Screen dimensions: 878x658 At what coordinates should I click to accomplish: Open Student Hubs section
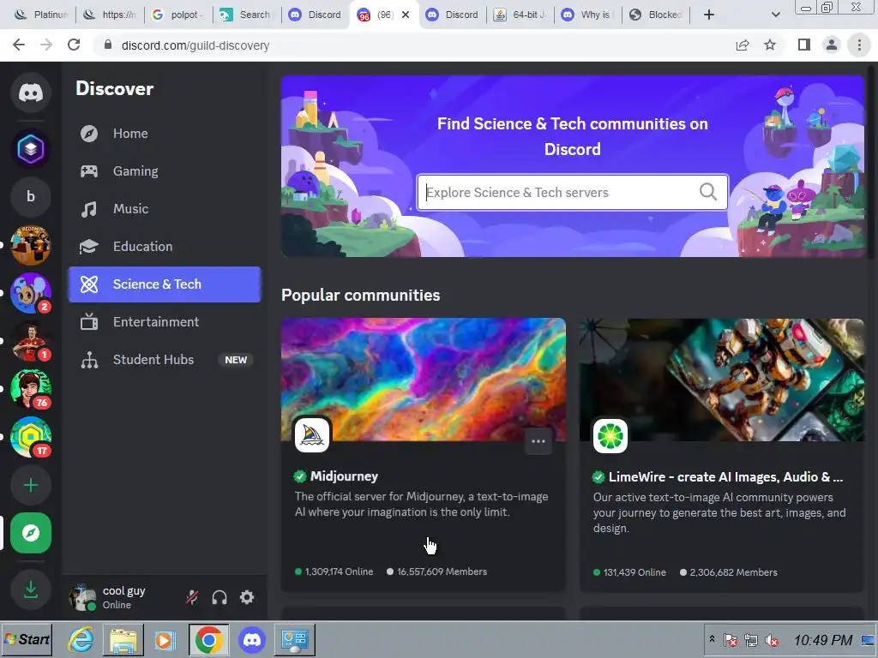(x=165, y=360)
